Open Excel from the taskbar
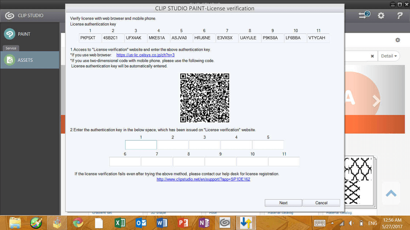This screenshot has height=230, width=410. tap(120, 222)
